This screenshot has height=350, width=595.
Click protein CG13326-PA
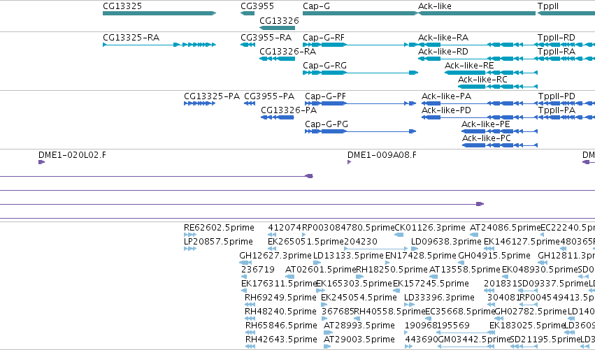(278, 117)
